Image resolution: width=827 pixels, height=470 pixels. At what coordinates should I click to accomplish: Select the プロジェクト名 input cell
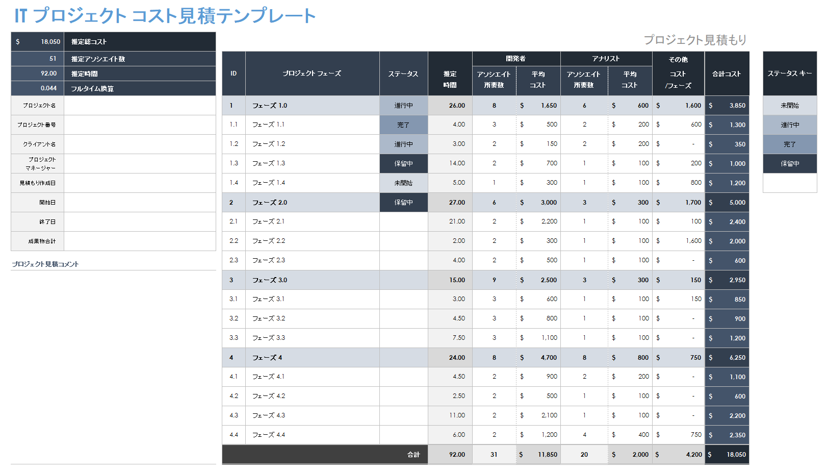click(140, 106)
